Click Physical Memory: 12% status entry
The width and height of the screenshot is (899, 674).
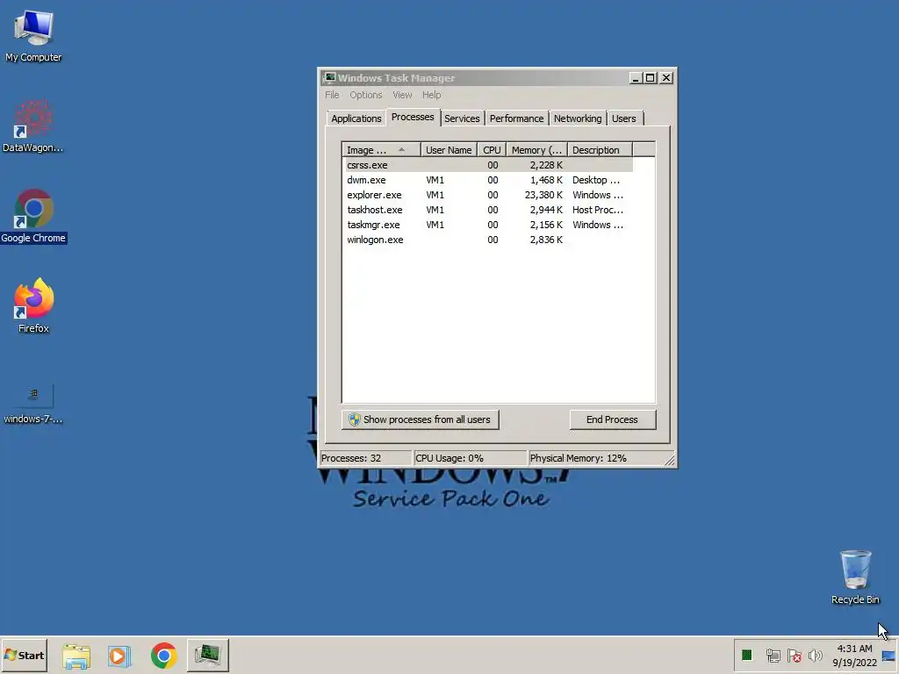[596, 458]
